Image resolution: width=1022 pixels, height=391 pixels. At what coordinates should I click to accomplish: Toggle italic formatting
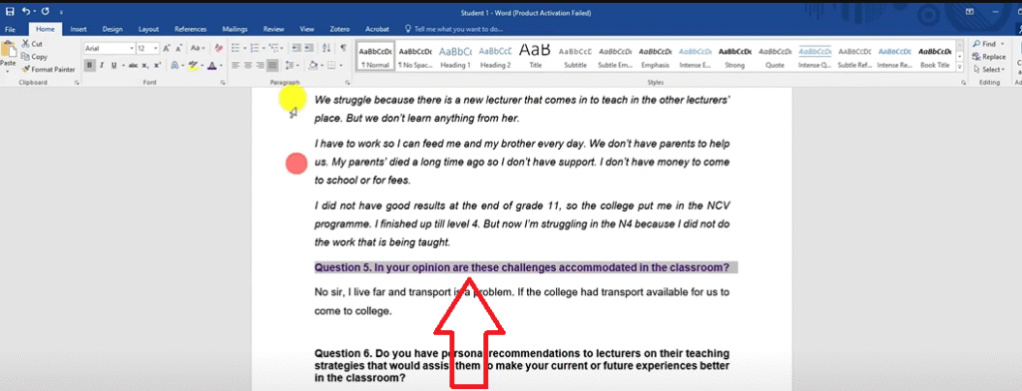102,65
